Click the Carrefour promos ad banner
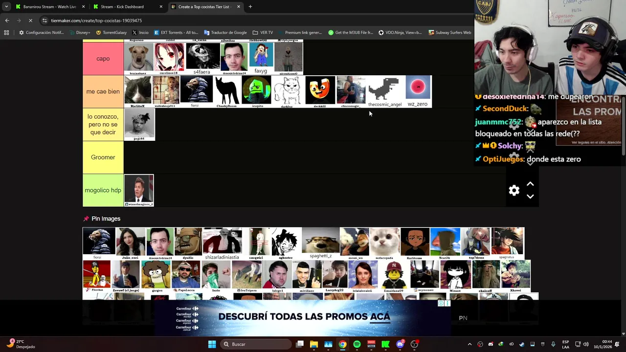626x352 pixels. 302,318
